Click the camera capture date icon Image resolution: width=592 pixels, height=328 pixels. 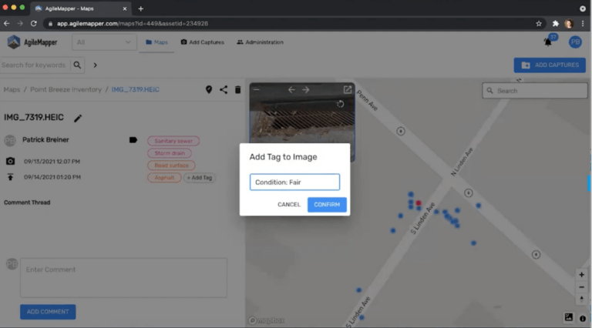[10, 162]
